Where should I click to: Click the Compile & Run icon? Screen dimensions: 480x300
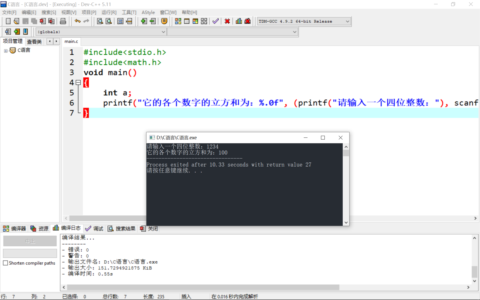(x=195, y=21)
